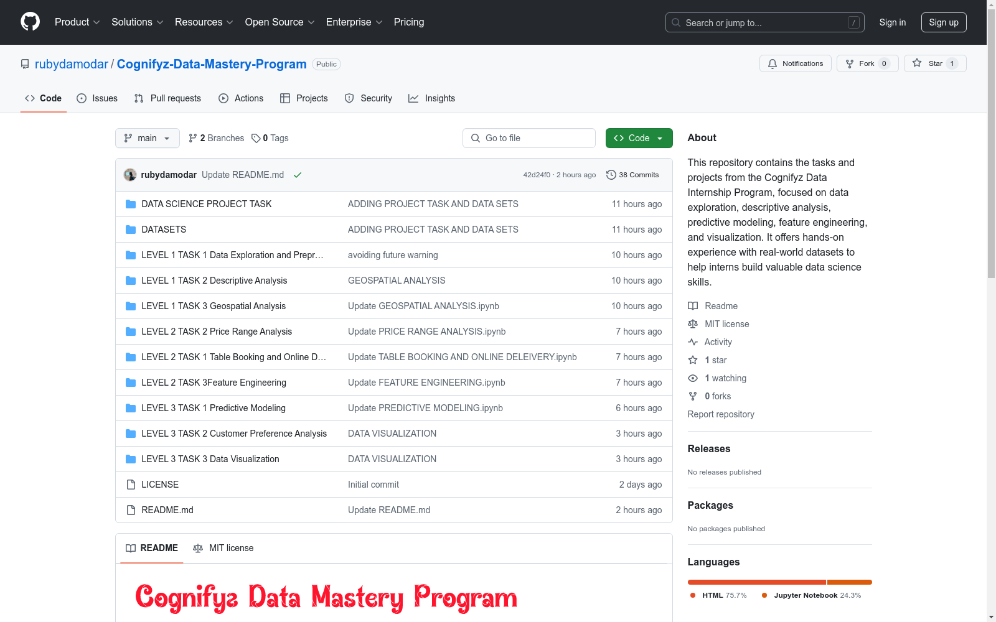Click the Star icon
The image size is (996, 622).
click(917, 63)
